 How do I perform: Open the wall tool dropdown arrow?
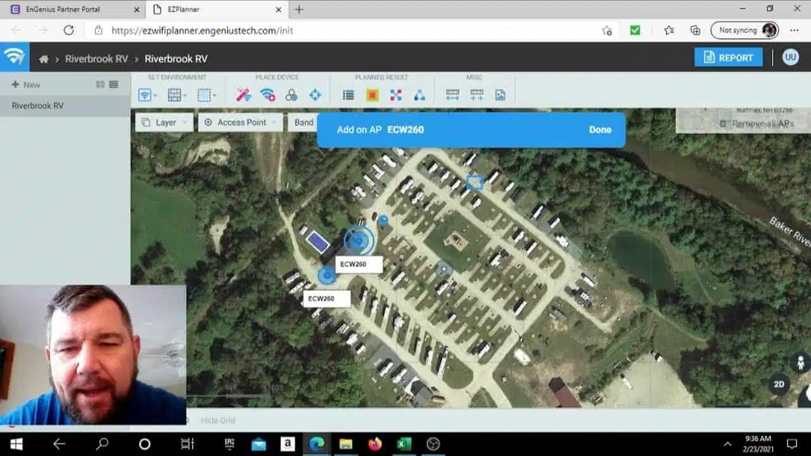pyautogui.click(x=185, y=96)
